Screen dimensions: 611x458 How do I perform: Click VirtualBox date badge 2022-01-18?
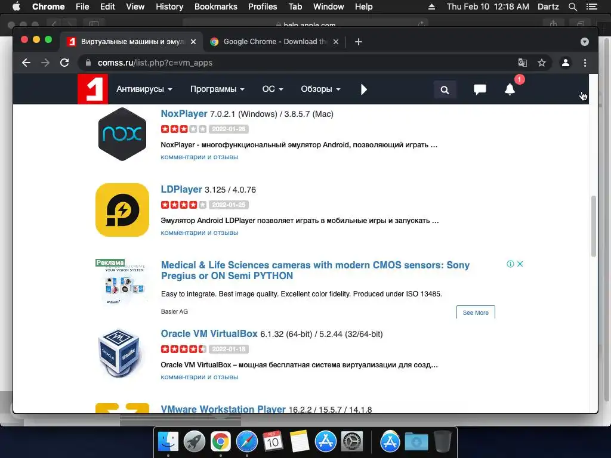[229, 349]
